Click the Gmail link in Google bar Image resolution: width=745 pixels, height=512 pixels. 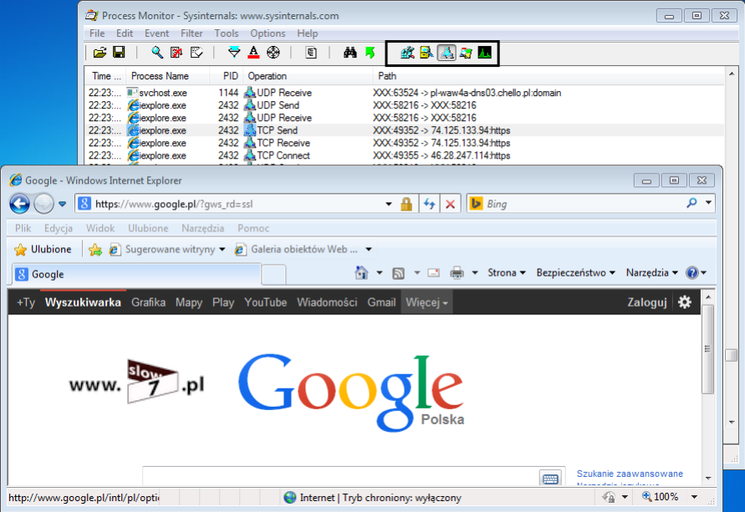[381, 302]
